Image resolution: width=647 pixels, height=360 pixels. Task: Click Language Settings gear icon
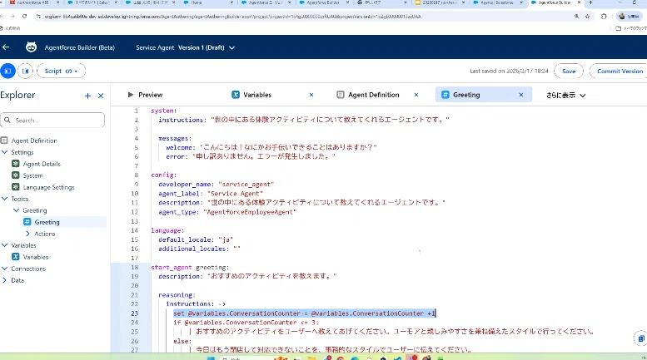pyautogui.click(x=16, y=186)
